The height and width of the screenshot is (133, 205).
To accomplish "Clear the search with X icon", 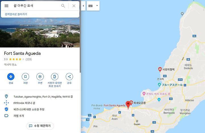I will (x=74, y=6).
